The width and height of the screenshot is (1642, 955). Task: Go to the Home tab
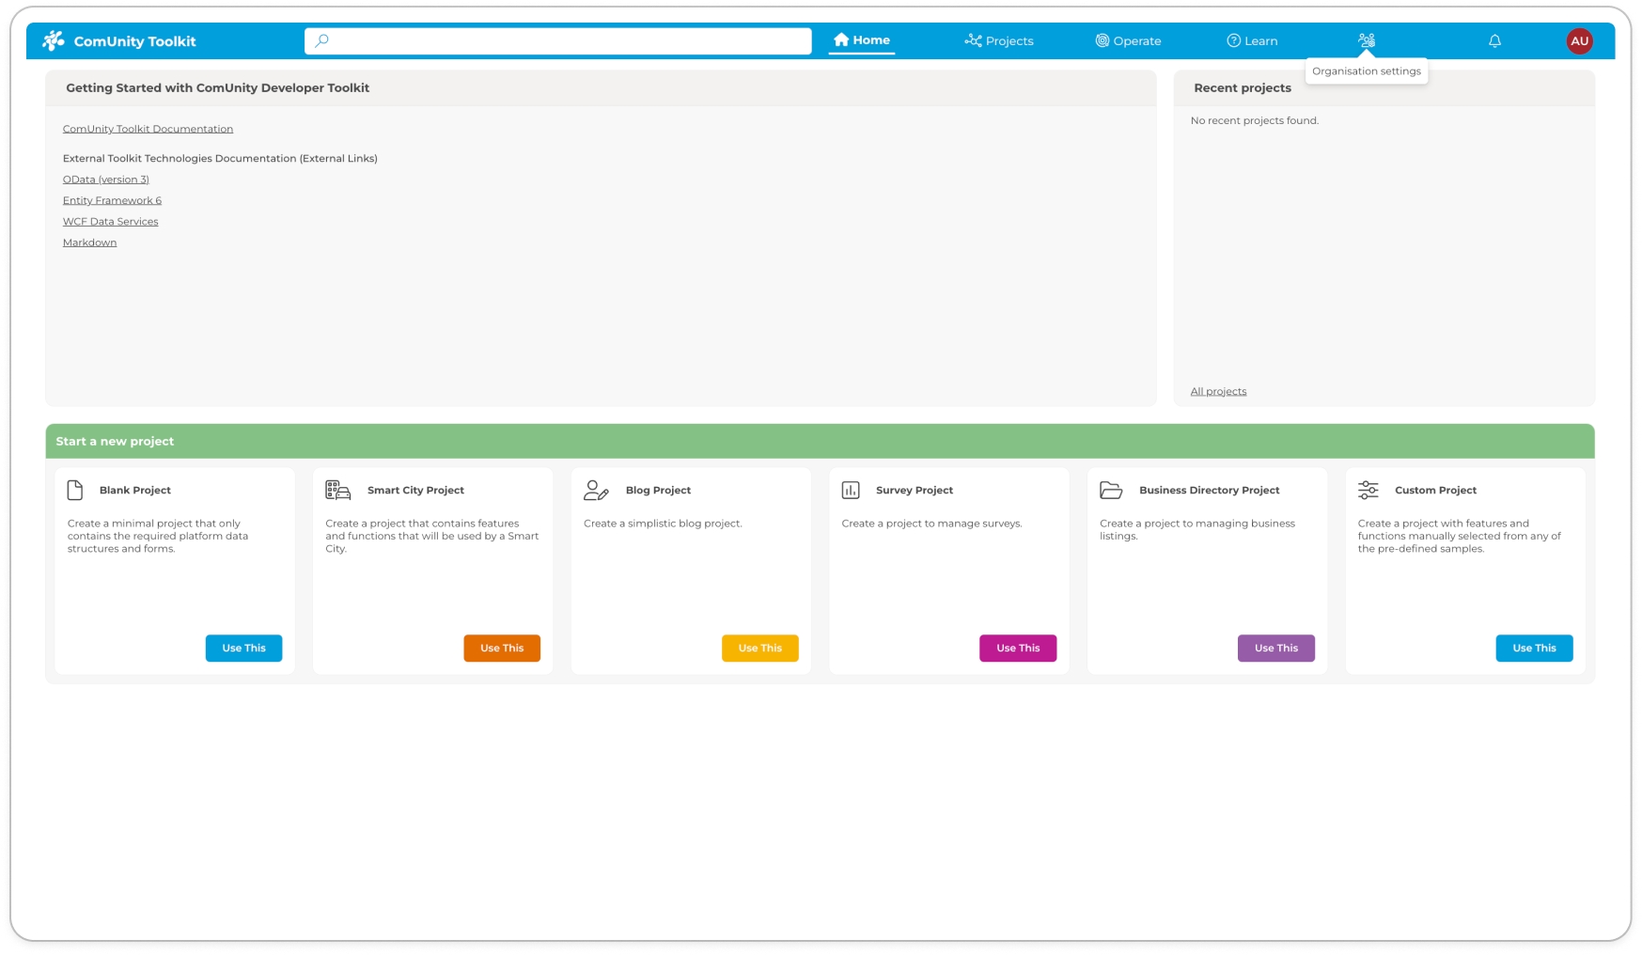click(861, 40)
